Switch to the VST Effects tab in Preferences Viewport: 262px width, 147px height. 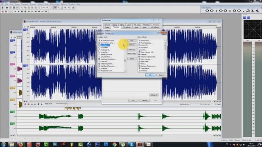click(x=155, y=27)
